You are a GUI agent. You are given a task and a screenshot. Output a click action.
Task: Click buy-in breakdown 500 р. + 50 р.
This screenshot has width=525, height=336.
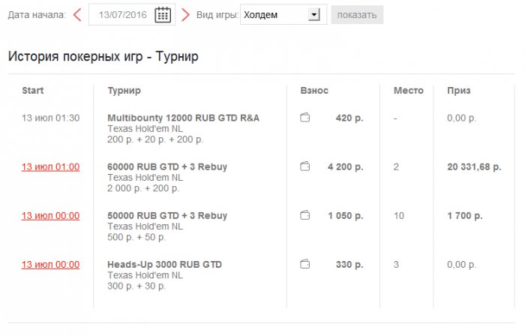coord(136,237)
